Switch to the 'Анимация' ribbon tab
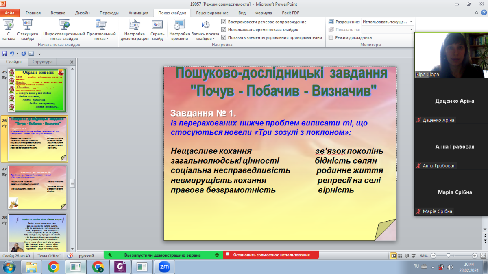The image size is (488, 274). point(138,13)
